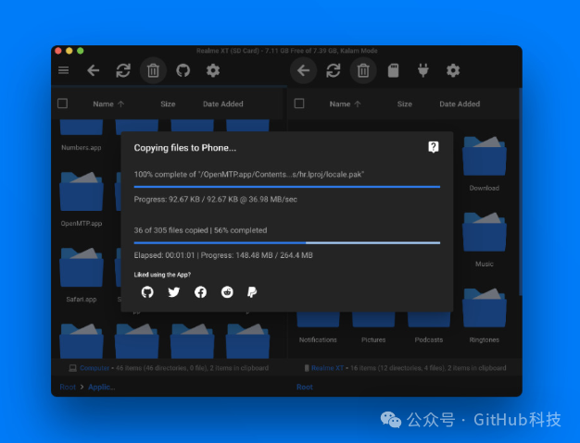Sort Computer pane by Size column
580x443 pixels.
coord(168,105)
